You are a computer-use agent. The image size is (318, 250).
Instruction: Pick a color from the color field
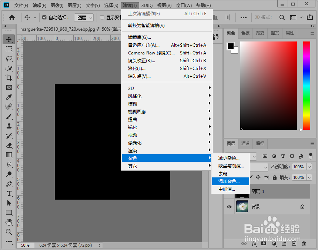coord(268,85)
